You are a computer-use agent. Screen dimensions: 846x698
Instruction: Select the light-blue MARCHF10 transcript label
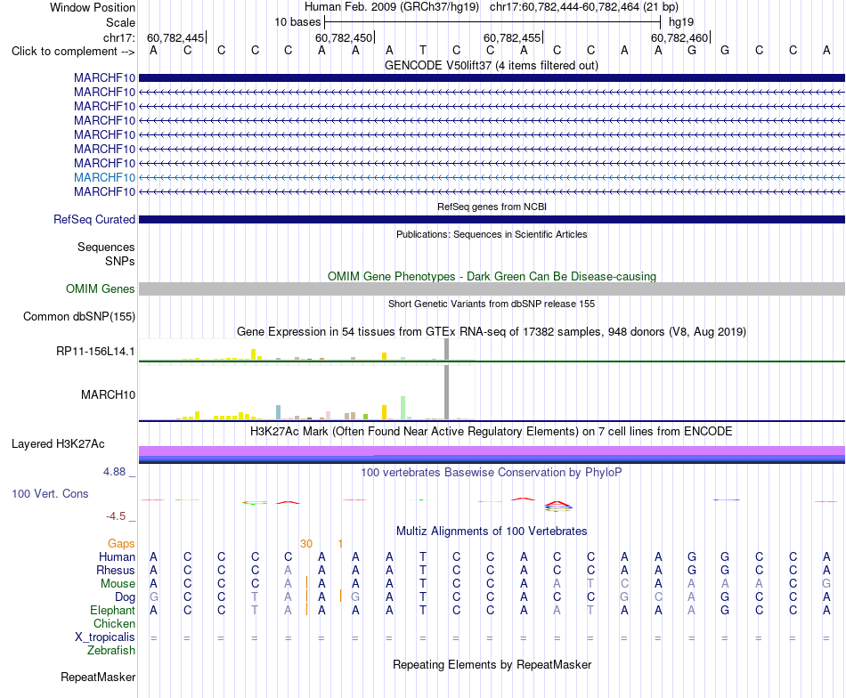click(105, 177)
